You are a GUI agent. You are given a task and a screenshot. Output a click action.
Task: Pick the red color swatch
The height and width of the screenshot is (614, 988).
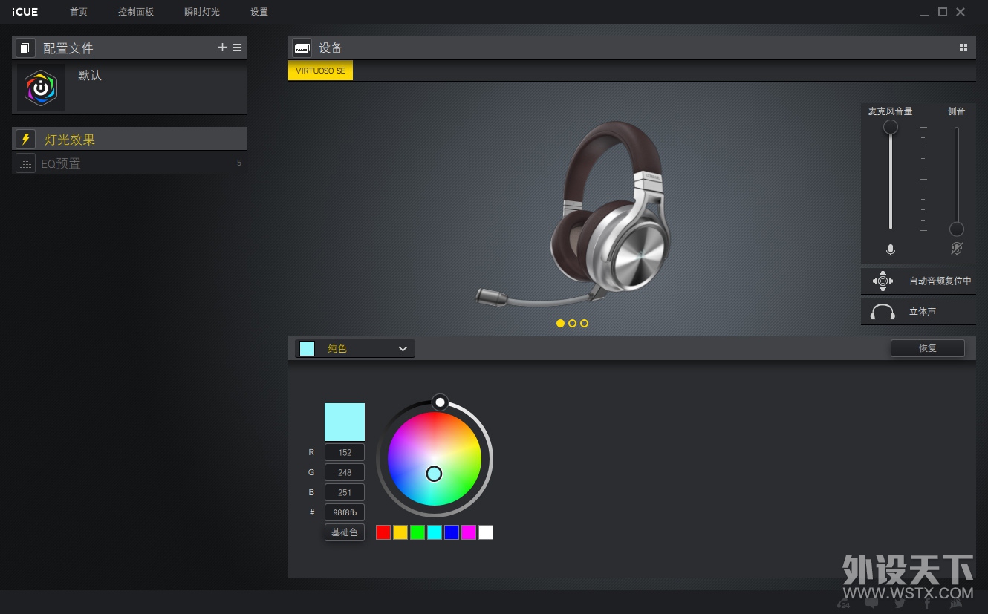tap(383, 532)
